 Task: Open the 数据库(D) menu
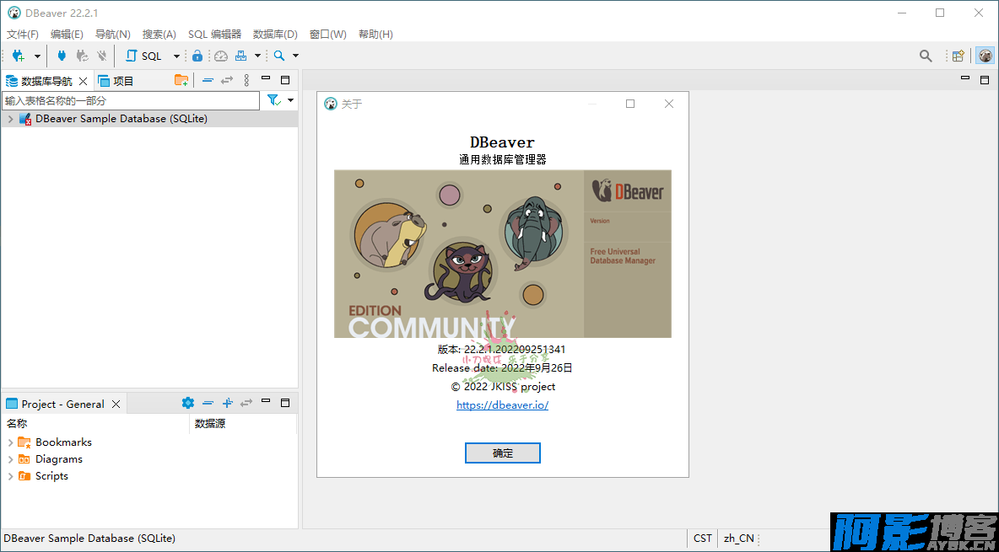click(275, 35)
